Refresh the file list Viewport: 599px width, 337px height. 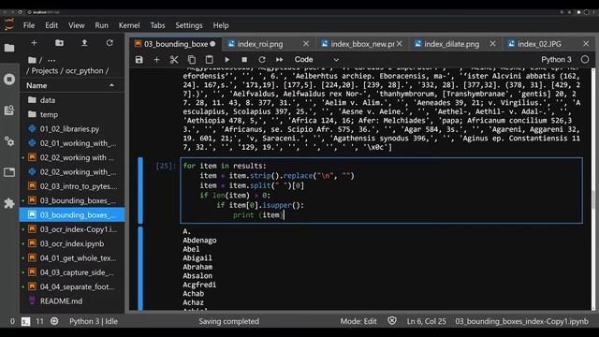click(x=110, y=43)
